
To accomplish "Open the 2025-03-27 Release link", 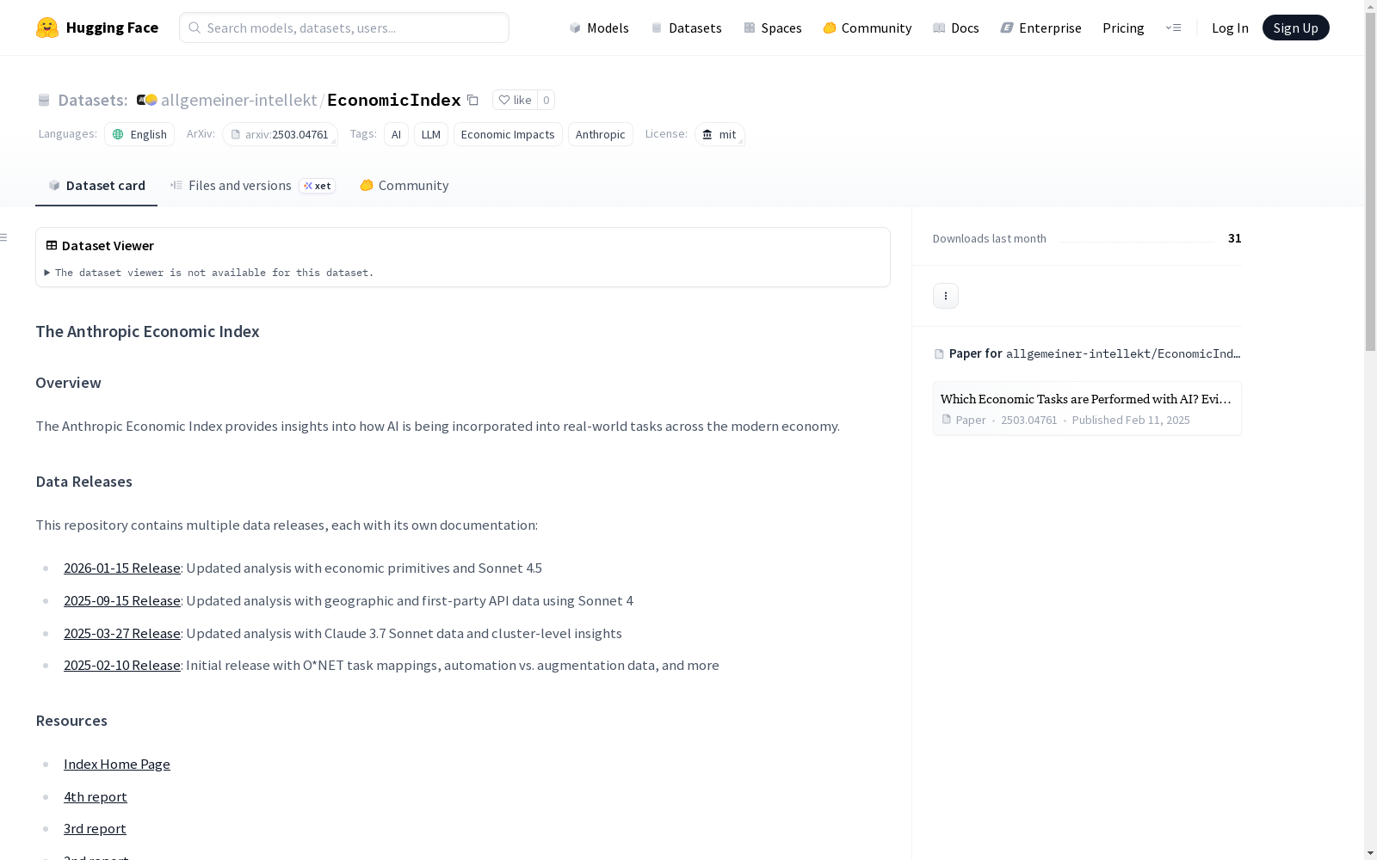I will click(122, 634).
